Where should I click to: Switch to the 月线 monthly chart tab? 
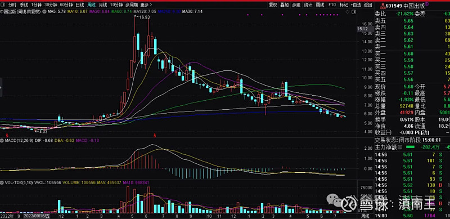(102, 5)
